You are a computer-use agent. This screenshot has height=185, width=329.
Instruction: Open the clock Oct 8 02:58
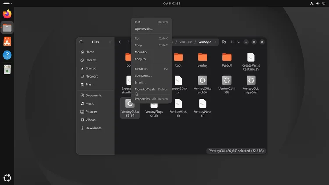point(172,4)
